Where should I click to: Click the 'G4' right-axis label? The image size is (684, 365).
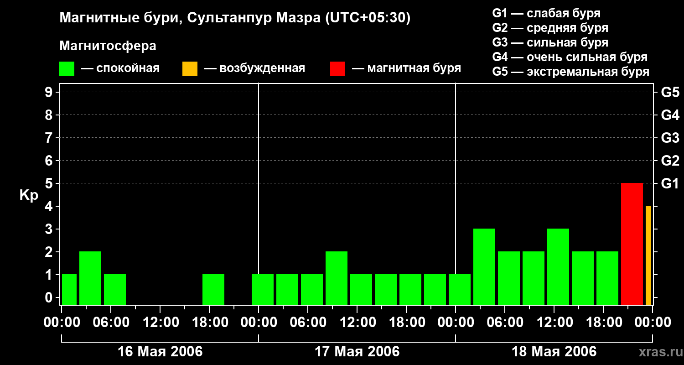pyautogui.click(x=670, y=115)
